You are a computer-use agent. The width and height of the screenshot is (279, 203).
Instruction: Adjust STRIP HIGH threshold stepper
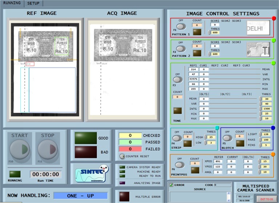click(x=205, y=137)
